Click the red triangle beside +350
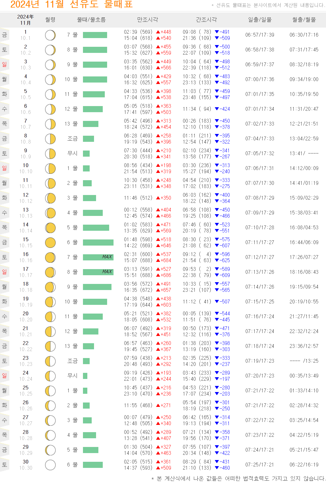Image resolution: width=326 pixels, height=483 pixels. (158, 198)
